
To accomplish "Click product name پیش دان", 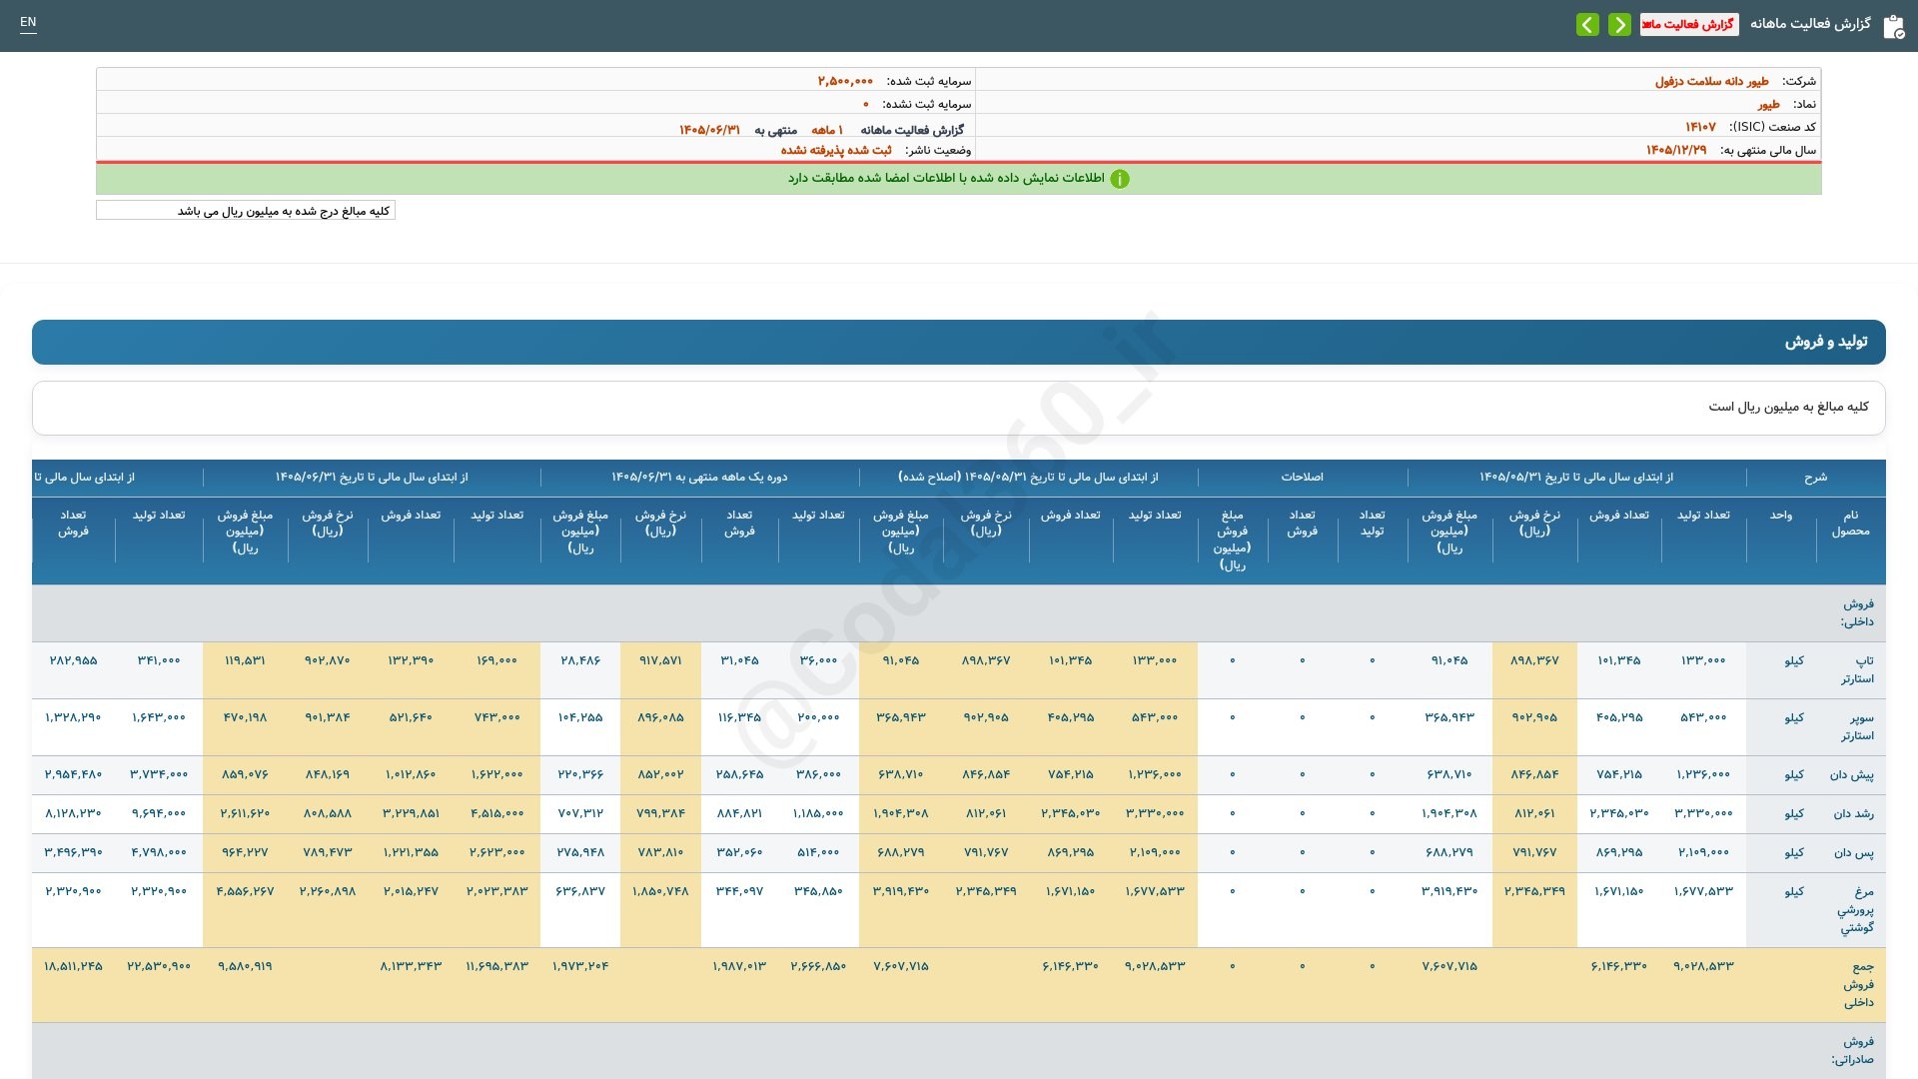I will point(1851,775).
